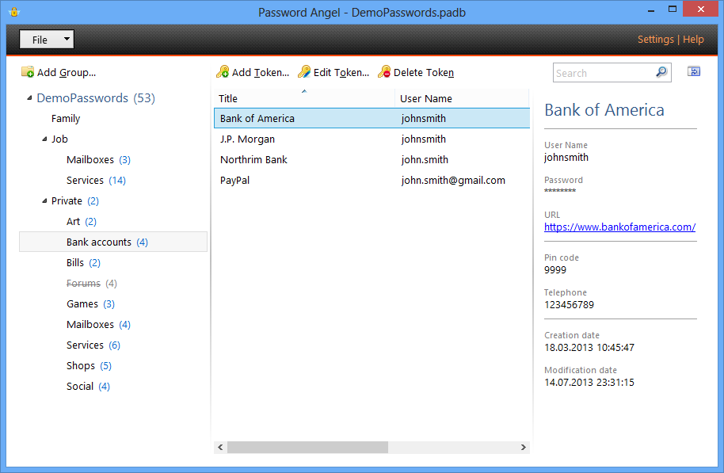The height and width of the screenshot is (473, 724).
Task: Collapse the Private group arrow
Action: tap(44, 201)
